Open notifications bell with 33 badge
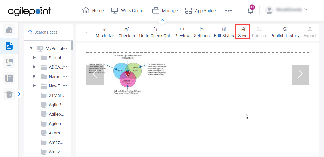 click(251, 10)
